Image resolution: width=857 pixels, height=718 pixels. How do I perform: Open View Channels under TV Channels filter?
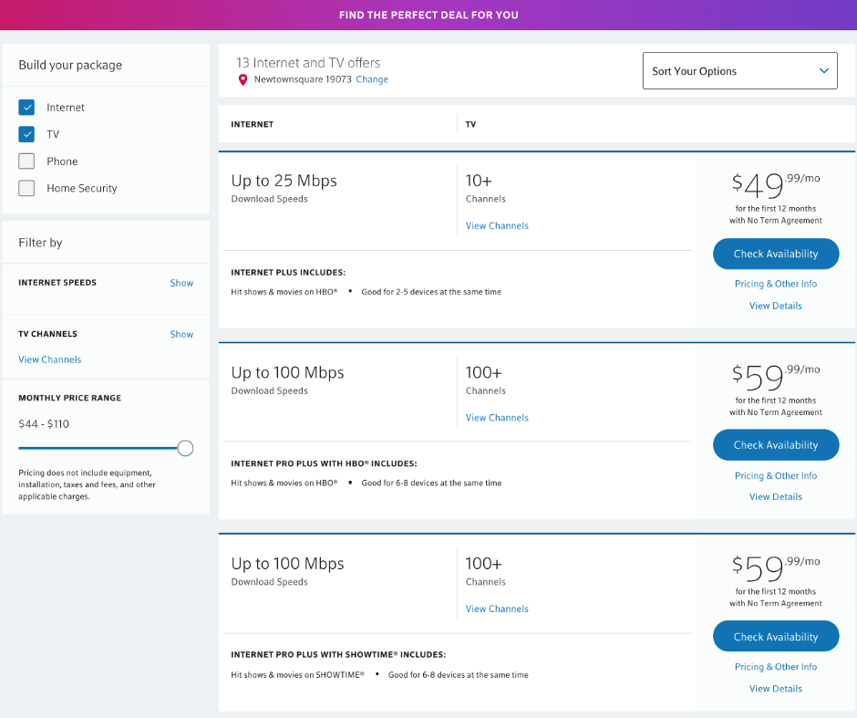50,359
